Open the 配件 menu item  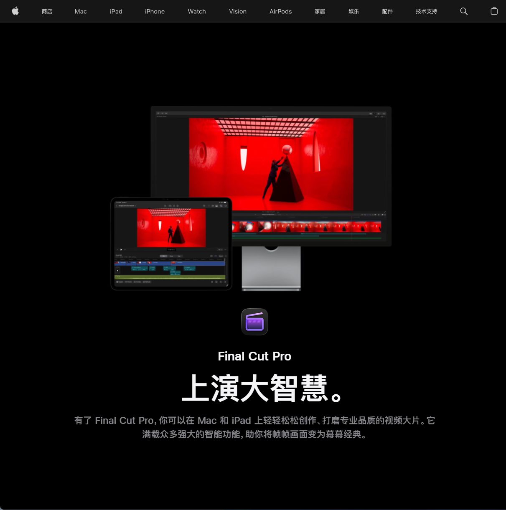click(387, 11)
